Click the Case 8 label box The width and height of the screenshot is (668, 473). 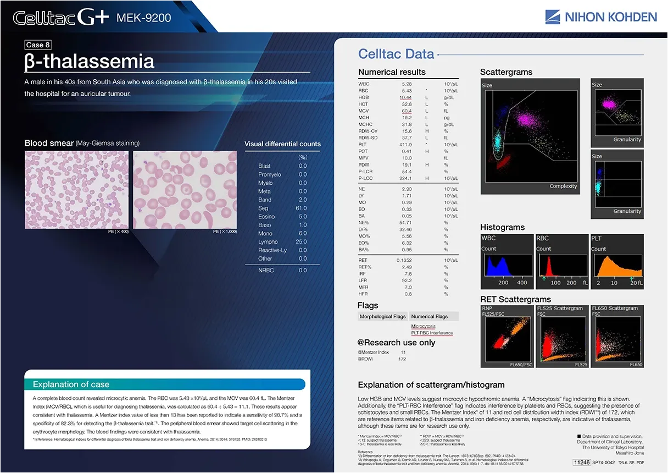38,45
